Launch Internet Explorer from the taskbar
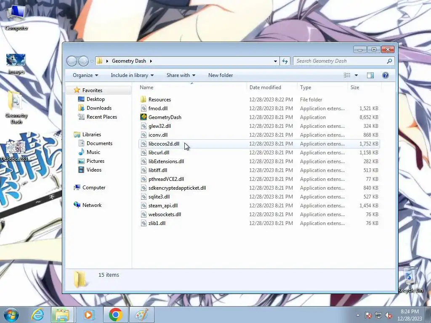 (x=37, y=315)
